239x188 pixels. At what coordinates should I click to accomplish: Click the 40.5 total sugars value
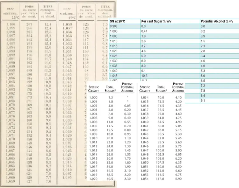point(110,179)
